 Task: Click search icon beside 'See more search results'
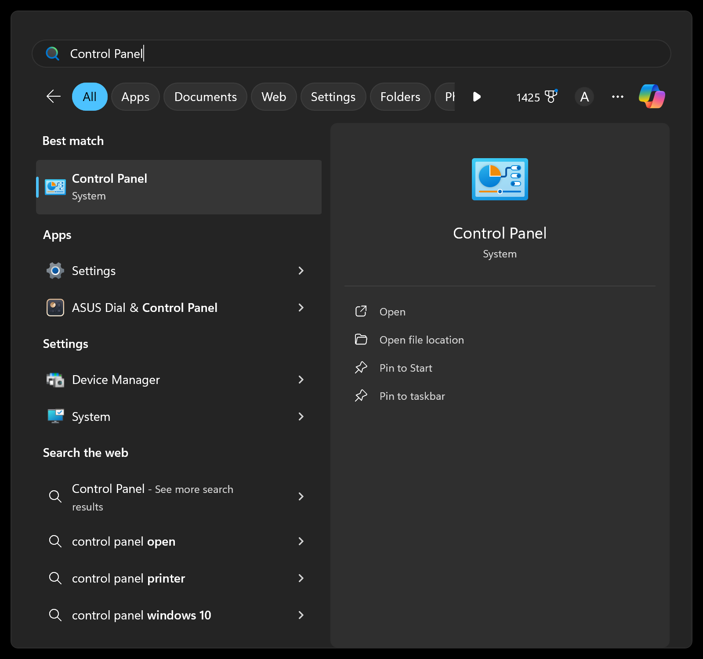click(x=55, y=496)
